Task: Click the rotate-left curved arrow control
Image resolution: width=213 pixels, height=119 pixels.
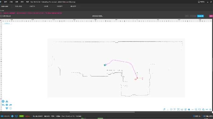Action: click(x=3, y=105)
